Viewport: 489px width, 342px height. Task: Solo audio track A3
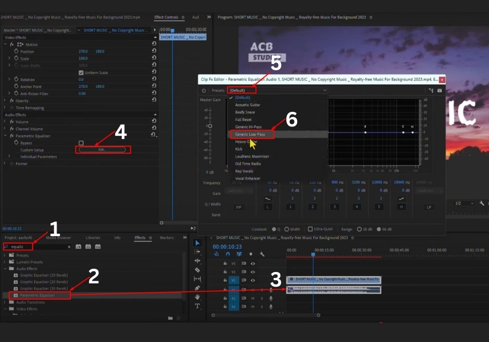coord(262,307)
